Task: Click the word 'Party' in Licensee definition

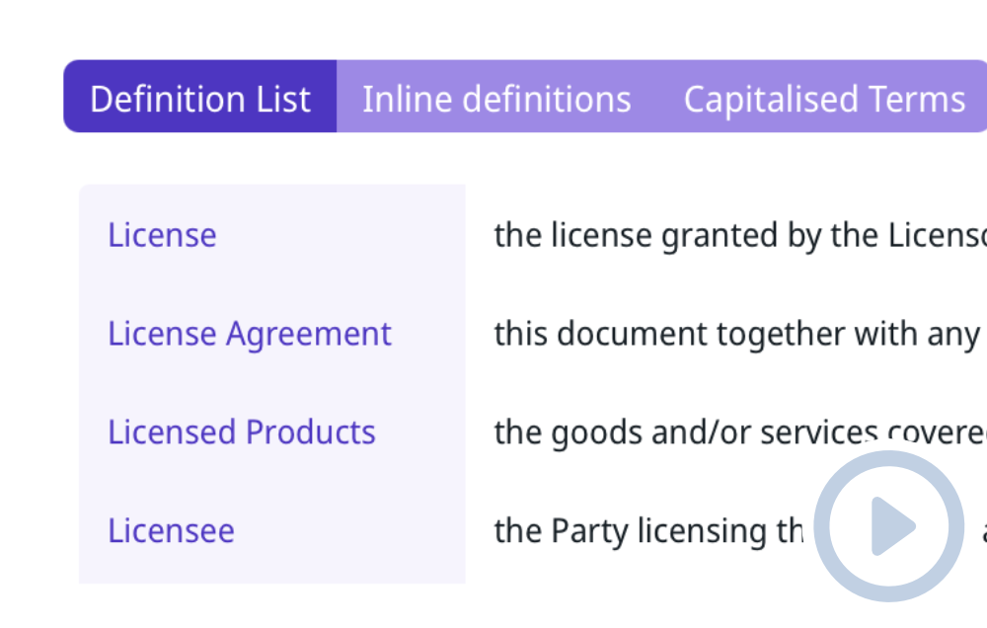Action: [x=590, y=531]
